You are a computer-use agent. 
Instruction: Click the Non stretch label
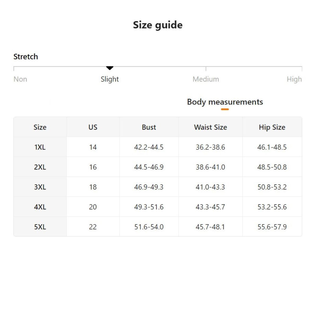20,79
